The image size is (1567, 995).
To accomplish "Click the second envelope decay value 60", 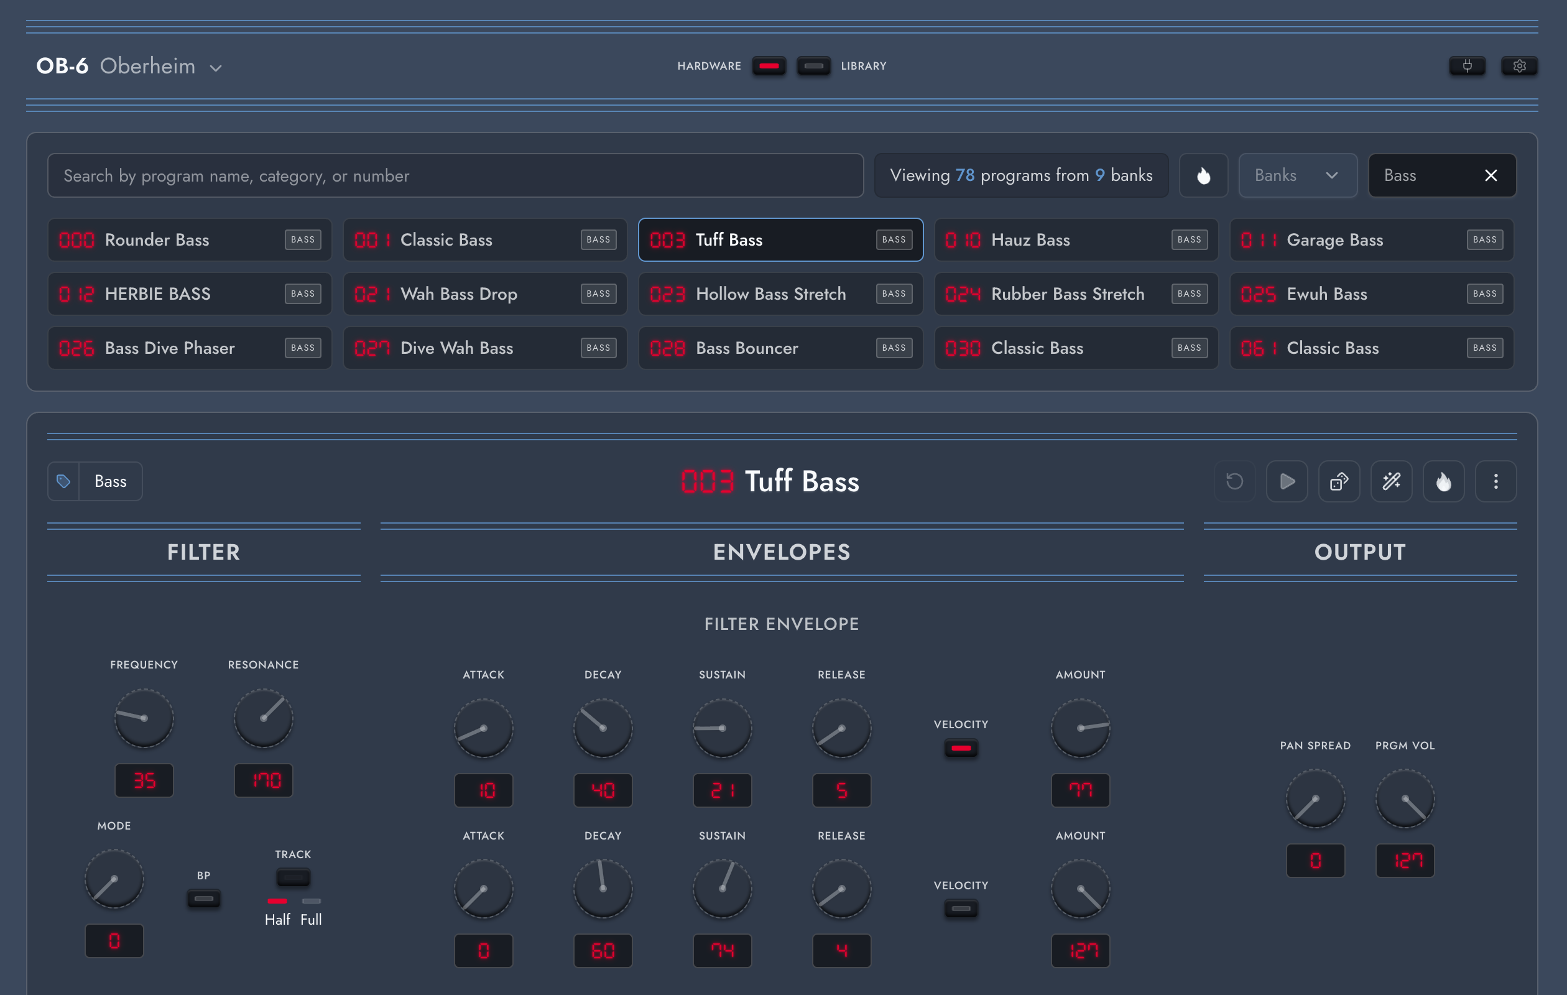I will click(603, 950).
